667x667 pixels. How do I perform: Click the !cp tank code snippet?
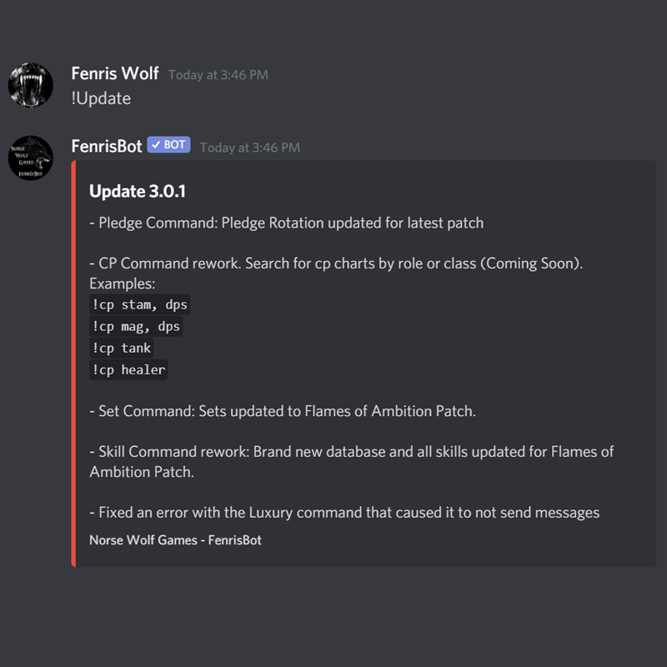click(121, 348)
